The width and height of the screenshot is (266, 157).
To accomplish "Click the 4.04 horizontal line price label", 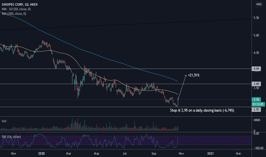I will pos(256,69).
